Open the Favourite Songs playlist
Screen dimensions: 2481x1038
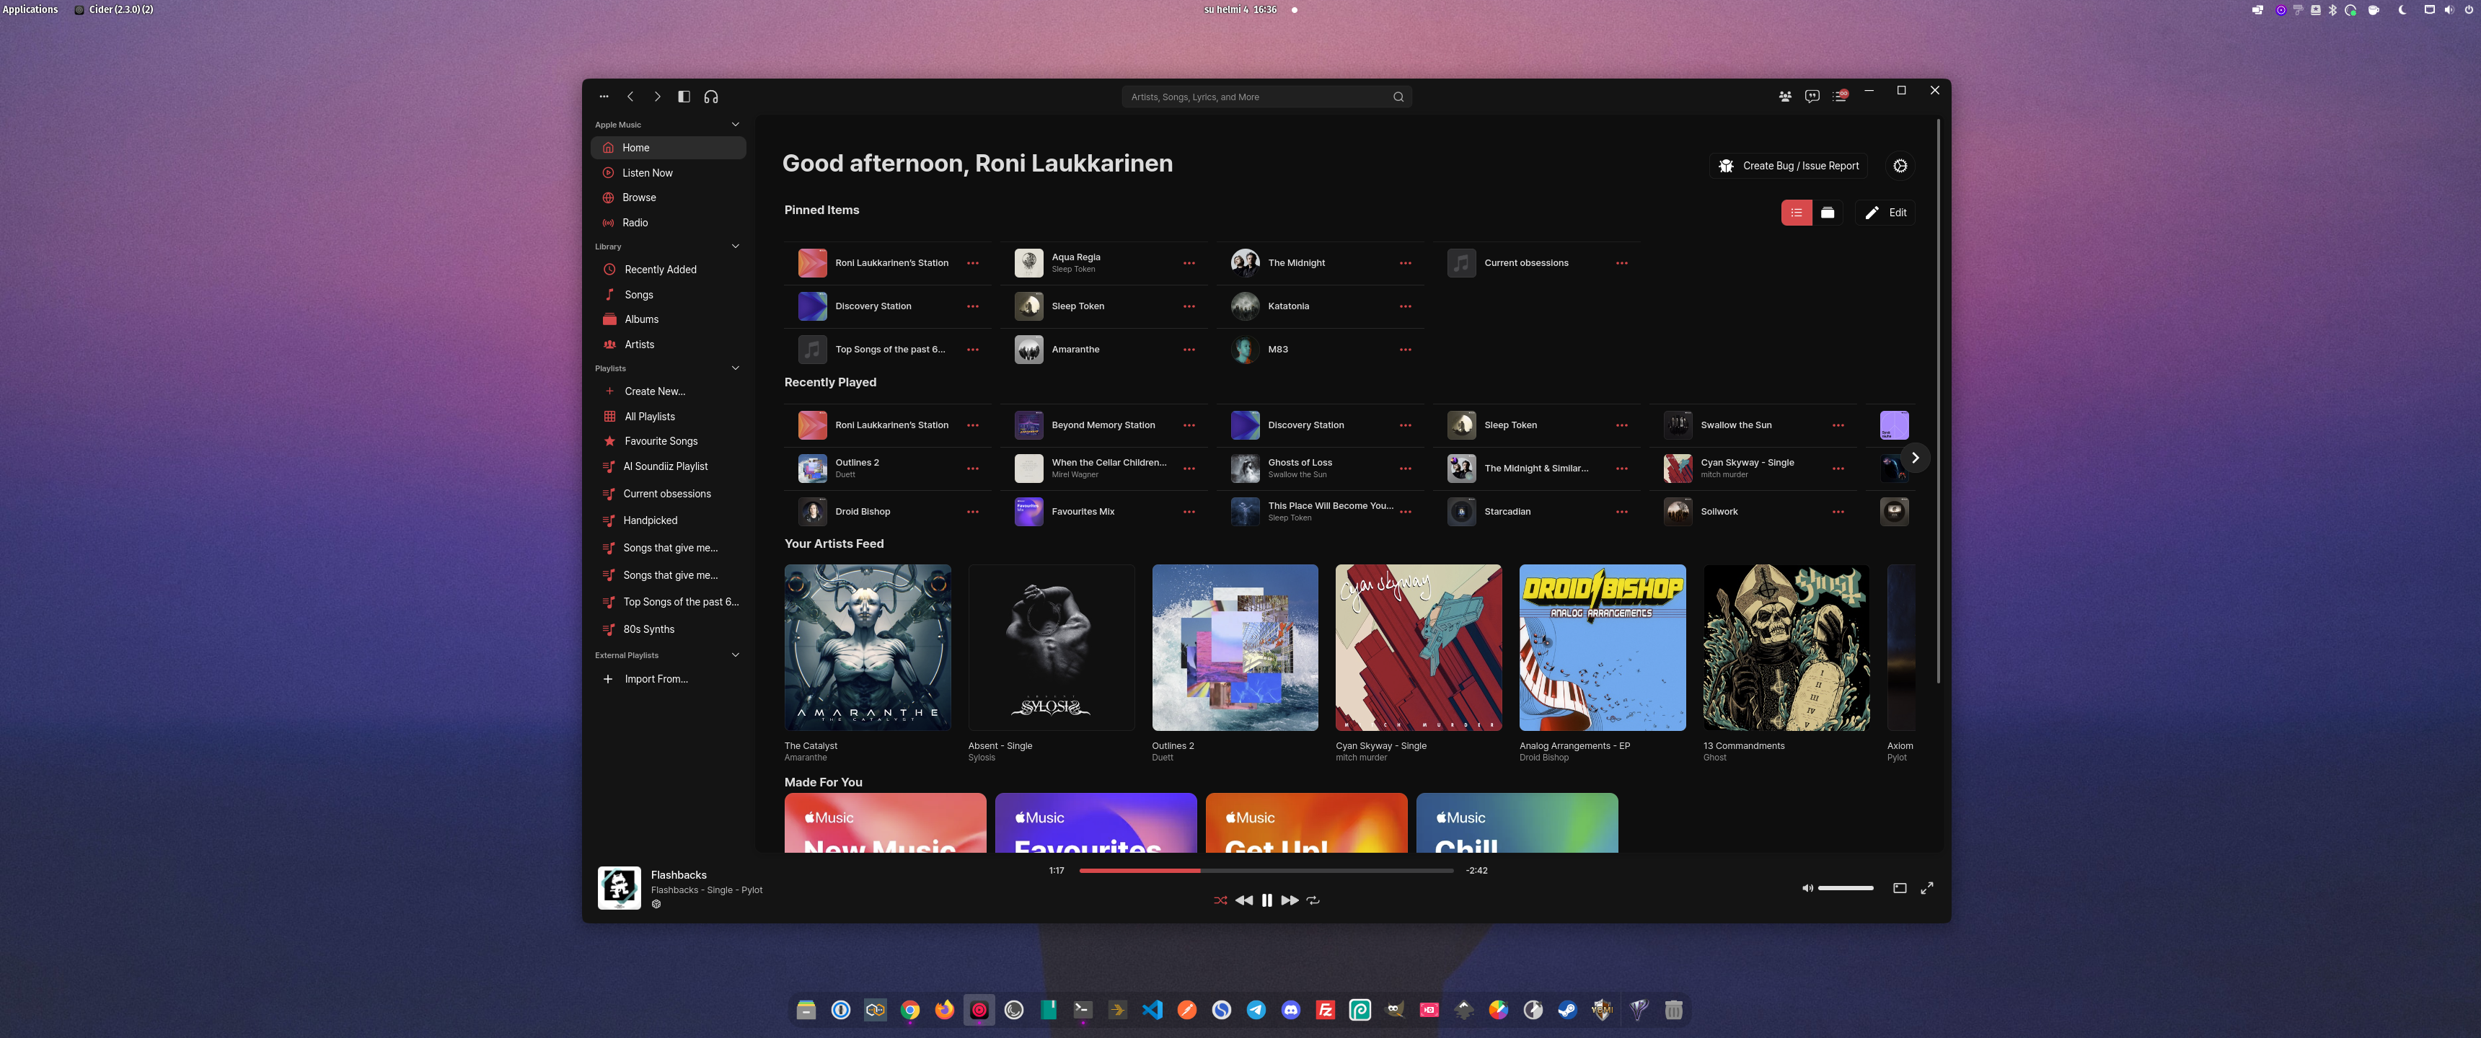tap(661, 441)
